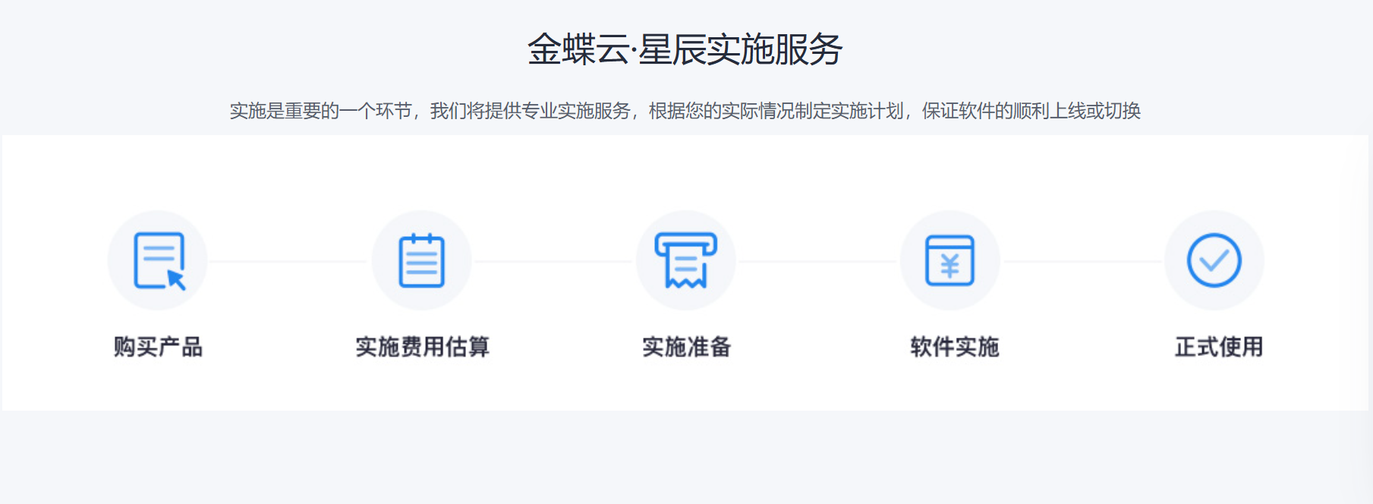Click connector line between 实施准备 and 软件实施
The height and width of the screenshot is (504, 1373).
[x=817, y=261]
